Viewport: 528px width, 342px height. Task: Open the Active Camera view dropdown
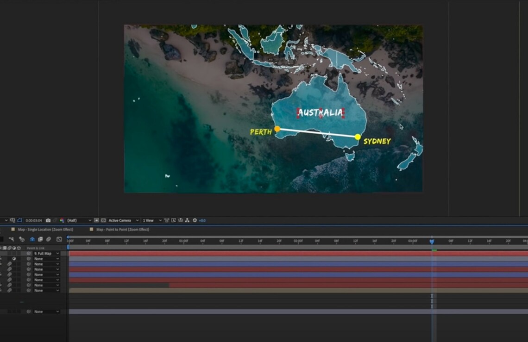tap(120, 221)
